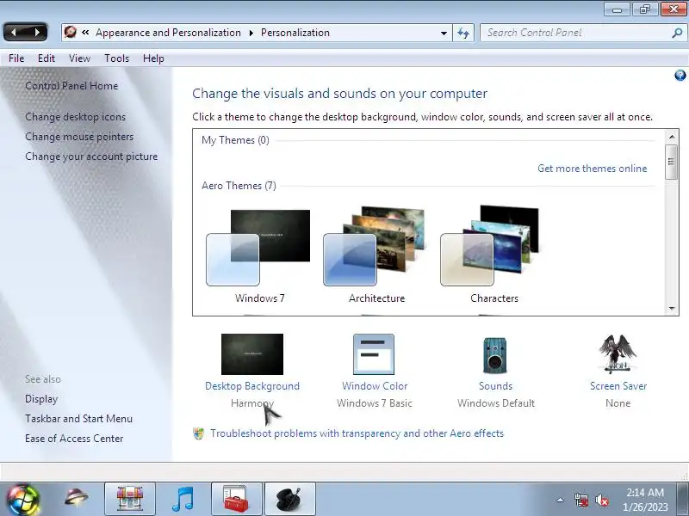Click the theme list scroll down arrow
This screenshot has width=689, height=516.
pos(672,309)
